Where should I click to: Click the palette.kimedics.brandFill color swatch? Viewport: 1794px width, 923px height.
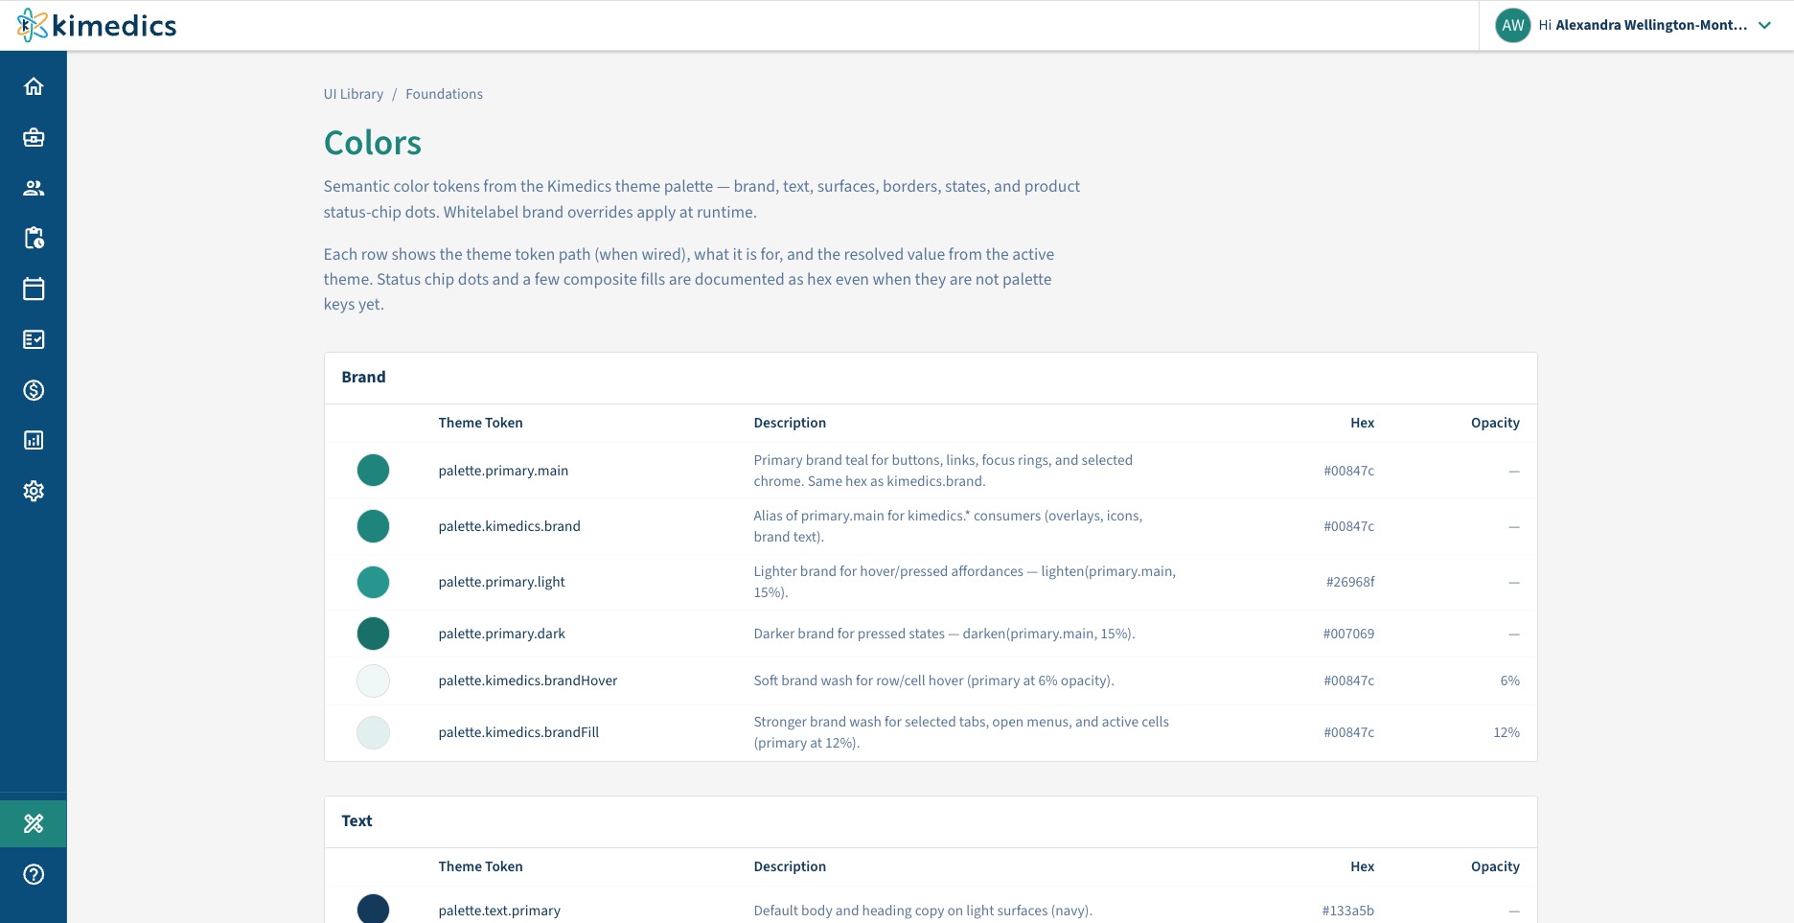[x=373, y=732]
